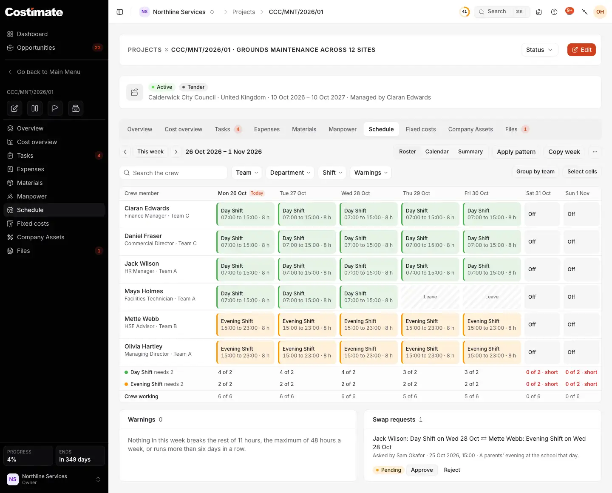Image resolution: width=612 pixels, height=493 pixels.
Task: Expand the Northline Services Owner account menu
Action: click(x=54, y=479)
